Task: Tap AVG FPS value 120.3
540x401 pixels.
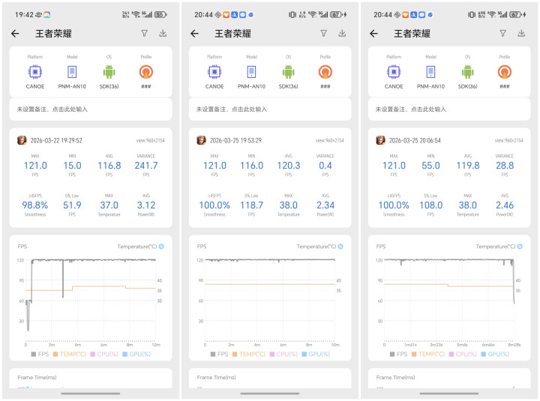Action: coord(289,166)
